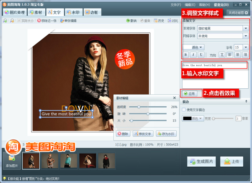Align text to the right
The width and height of the screenshot is (252, 183).
coord(245,55)
